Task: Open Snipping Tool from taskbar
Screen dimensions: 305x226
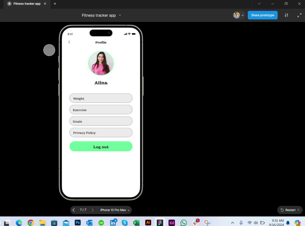Action: [207, 223]
